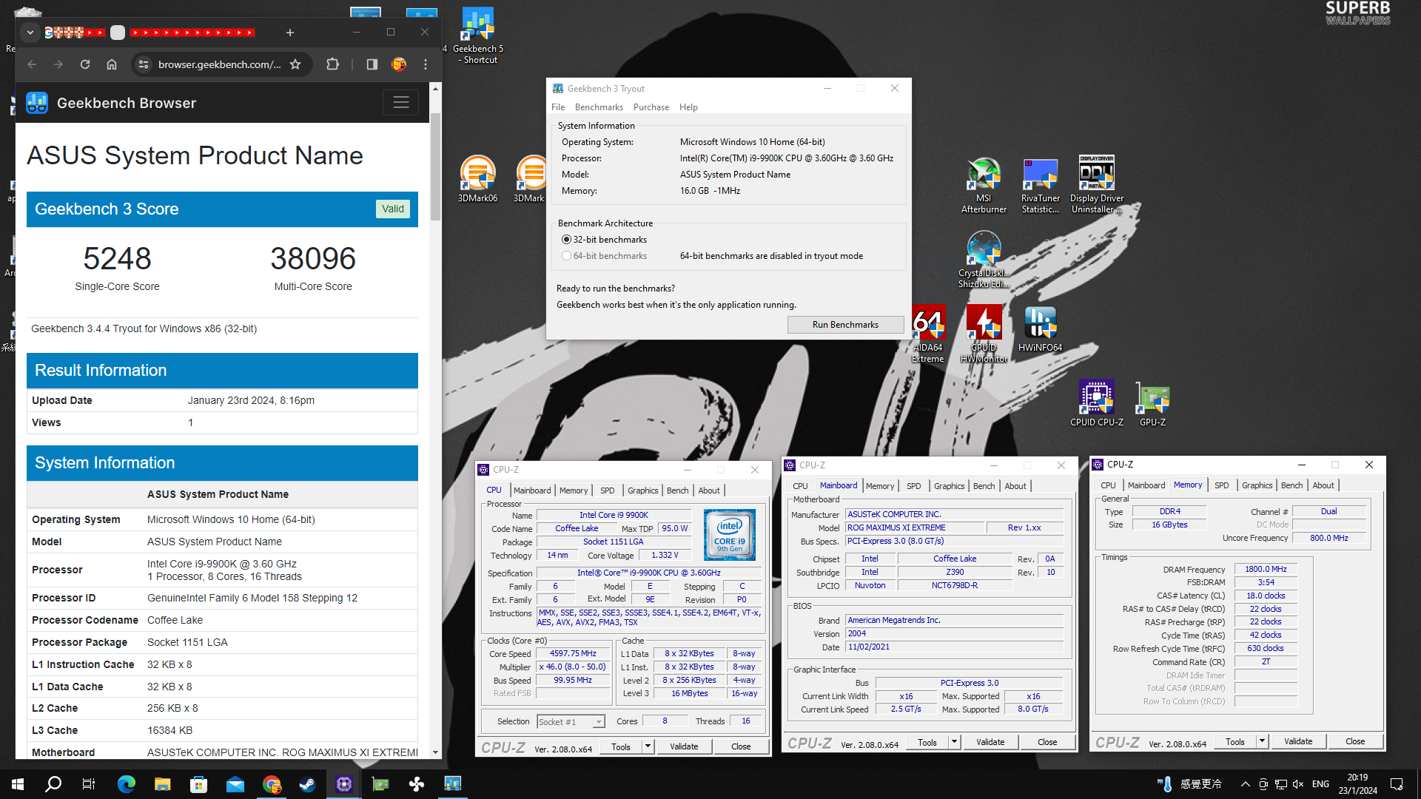The image size is (1421, 799).
Task: Switch to Mainboard tab in first CPU-Z
Action: 532,490
